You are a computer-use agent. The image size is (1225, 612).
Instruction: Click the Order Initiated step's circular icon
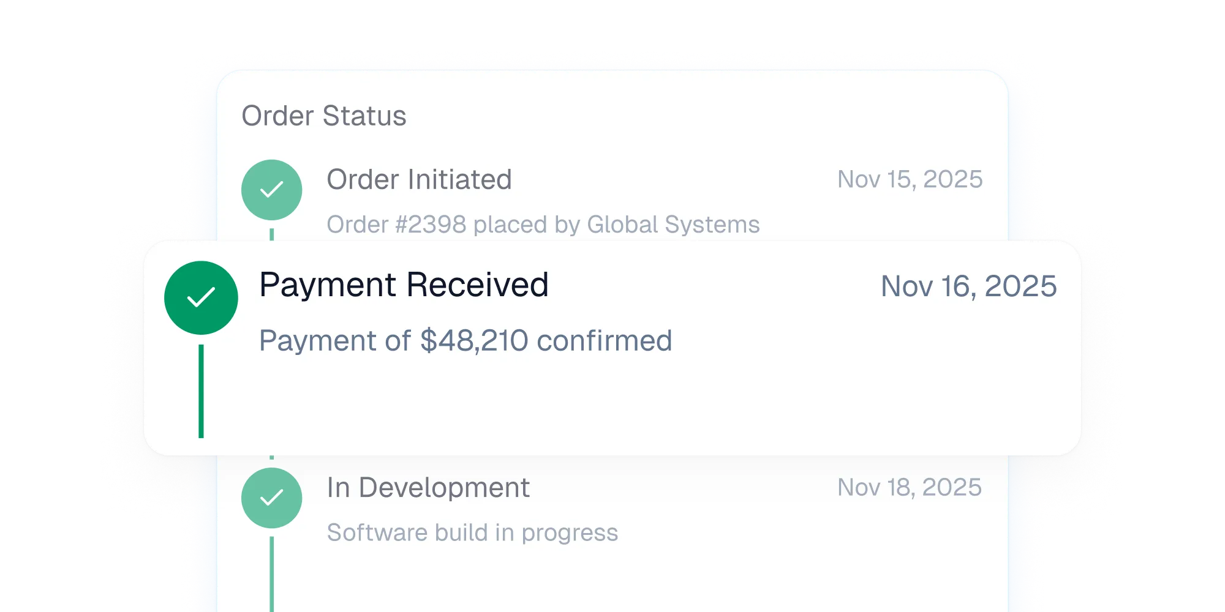(x=271, y=190)
